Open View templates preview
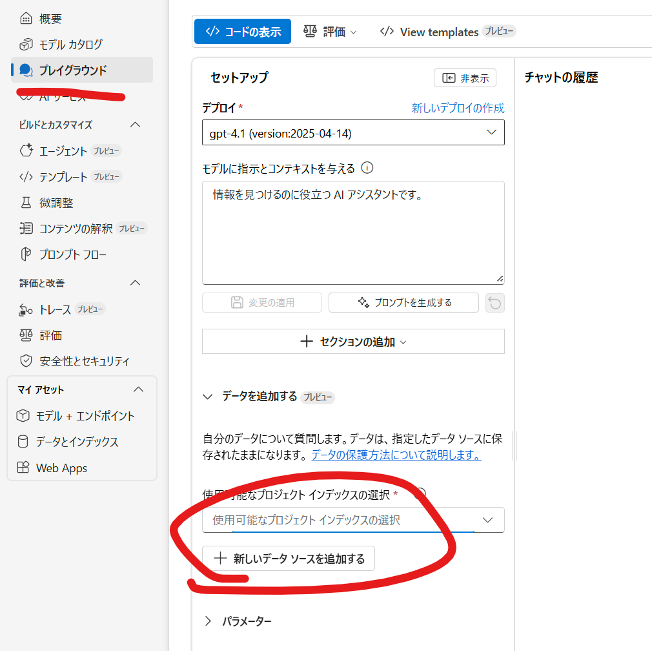Screen dimensions: 652x651 tap(447, 32)
